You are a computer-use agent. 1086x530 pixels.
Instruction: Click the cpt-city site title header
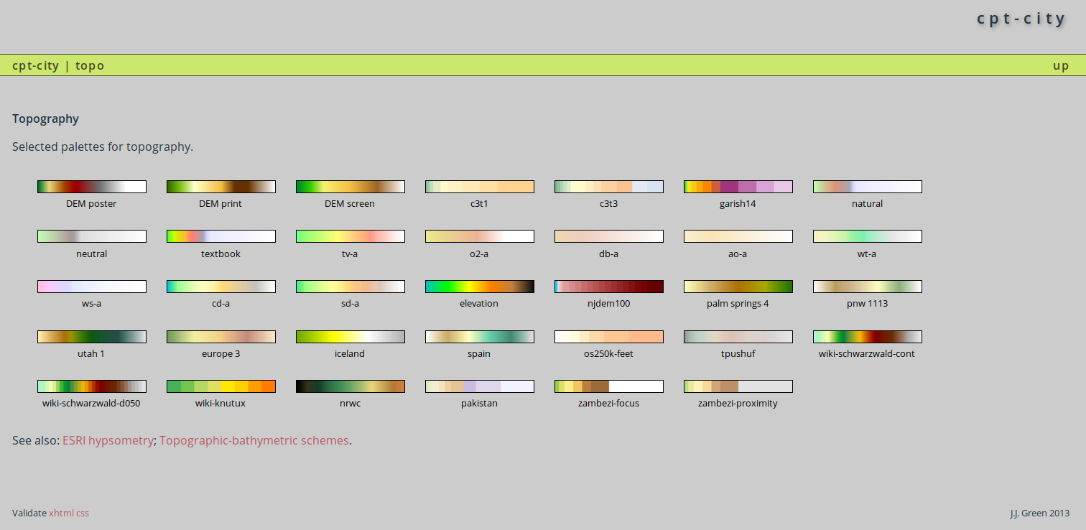pyautogui.click(x=1021, y=18)
